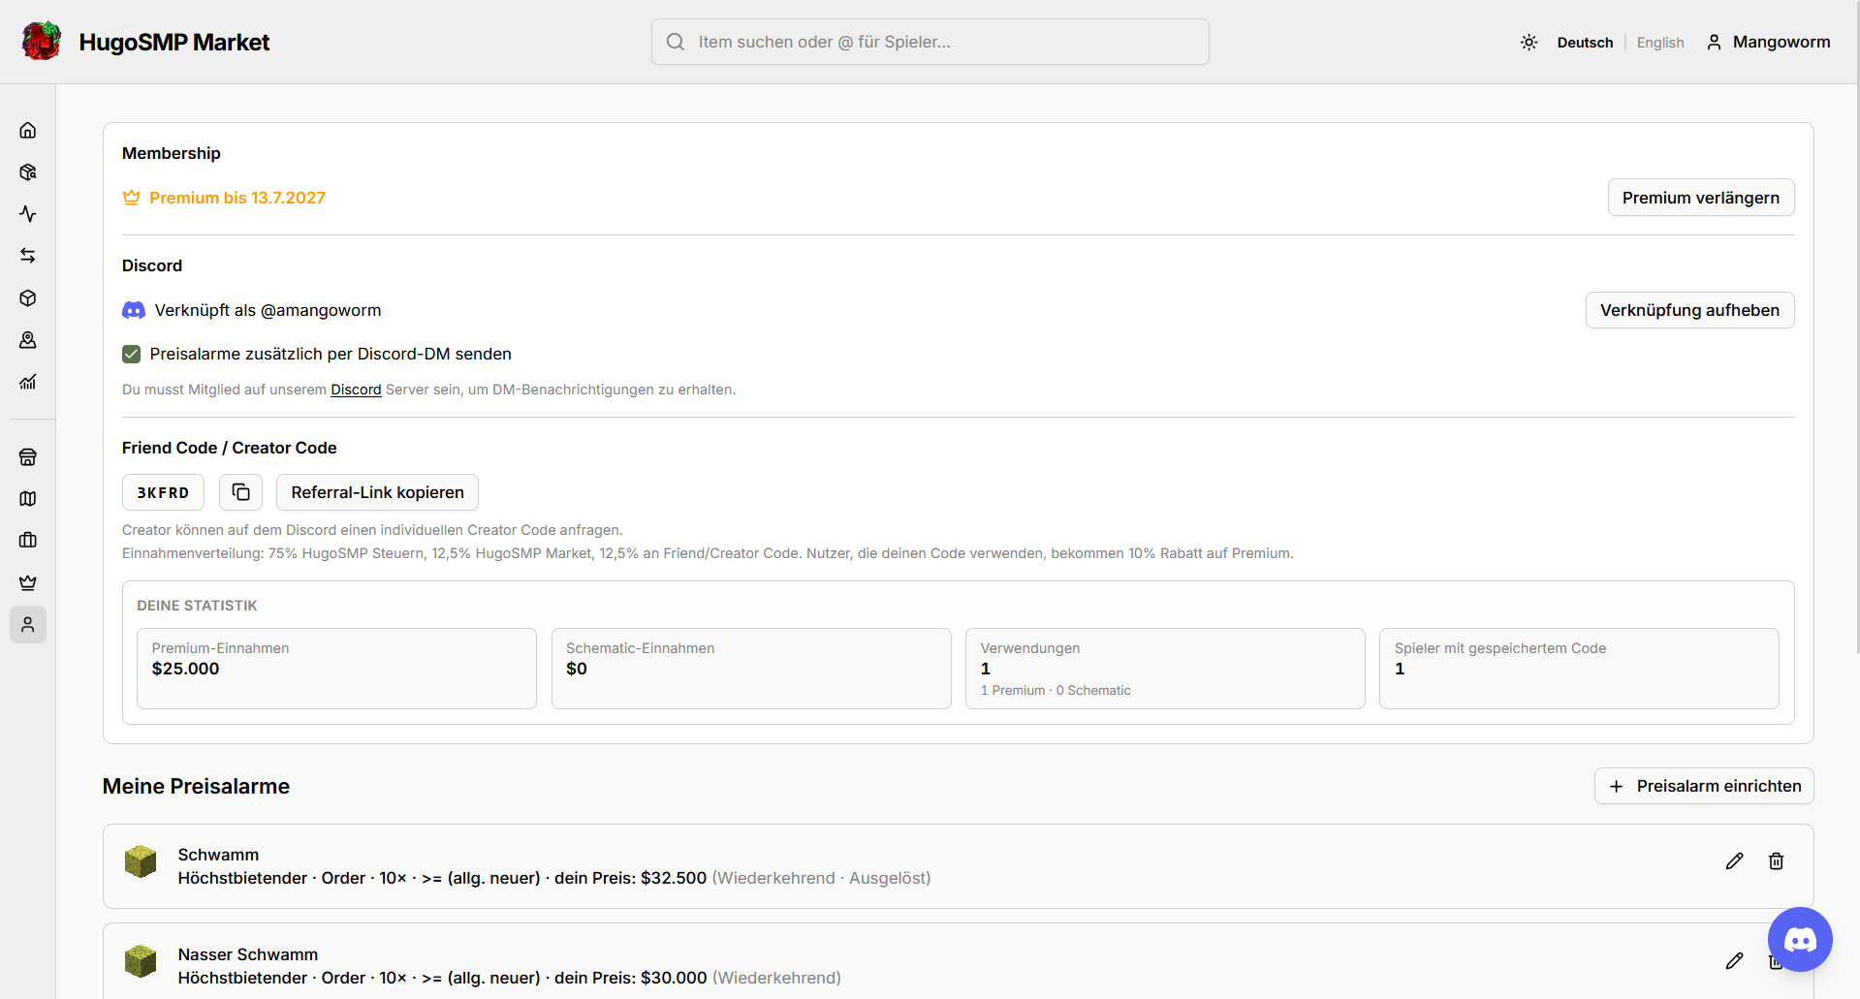Copy the friend code 3KFRD
The width and height of the screenshot is (1860, 999).
pos(240,492)
